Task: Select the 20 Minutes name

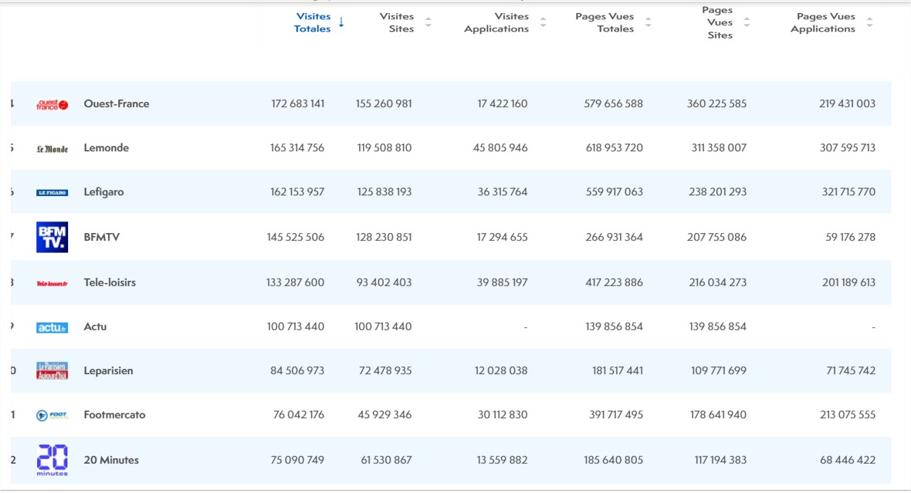Action: coord(111,461)
